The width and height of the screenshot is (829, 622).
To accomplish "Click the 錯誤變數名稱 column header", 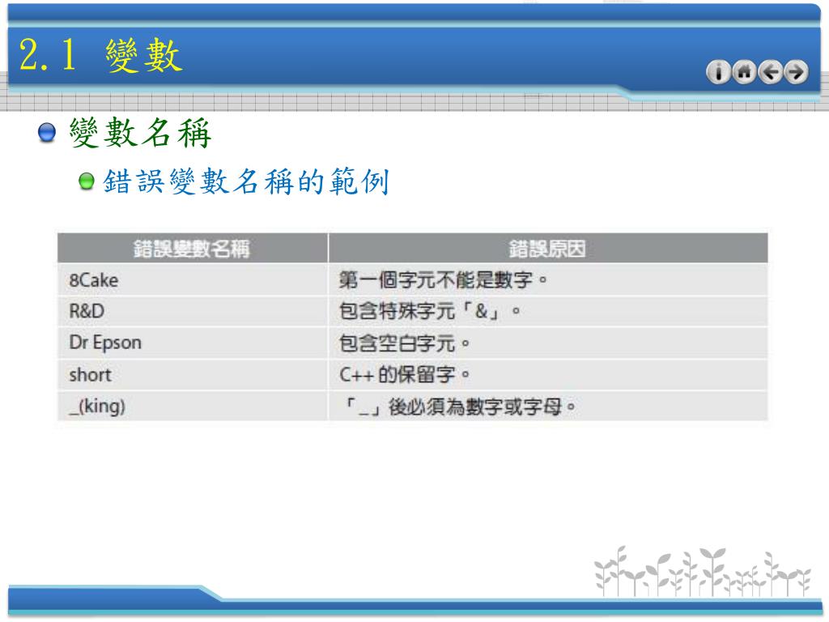I will [193, 248].
